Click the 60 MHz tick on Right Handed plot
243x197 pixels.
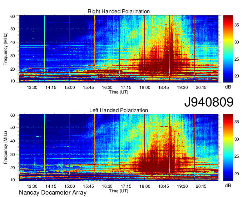pyautogui.click(x=13, y=16)
